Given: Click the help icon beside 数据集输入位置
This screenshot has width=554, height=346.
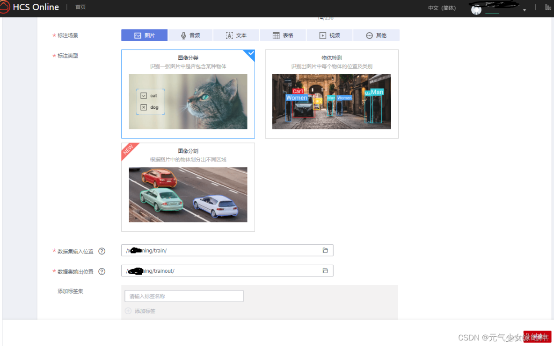Looking at the screenshot, I should coord(102,251).
